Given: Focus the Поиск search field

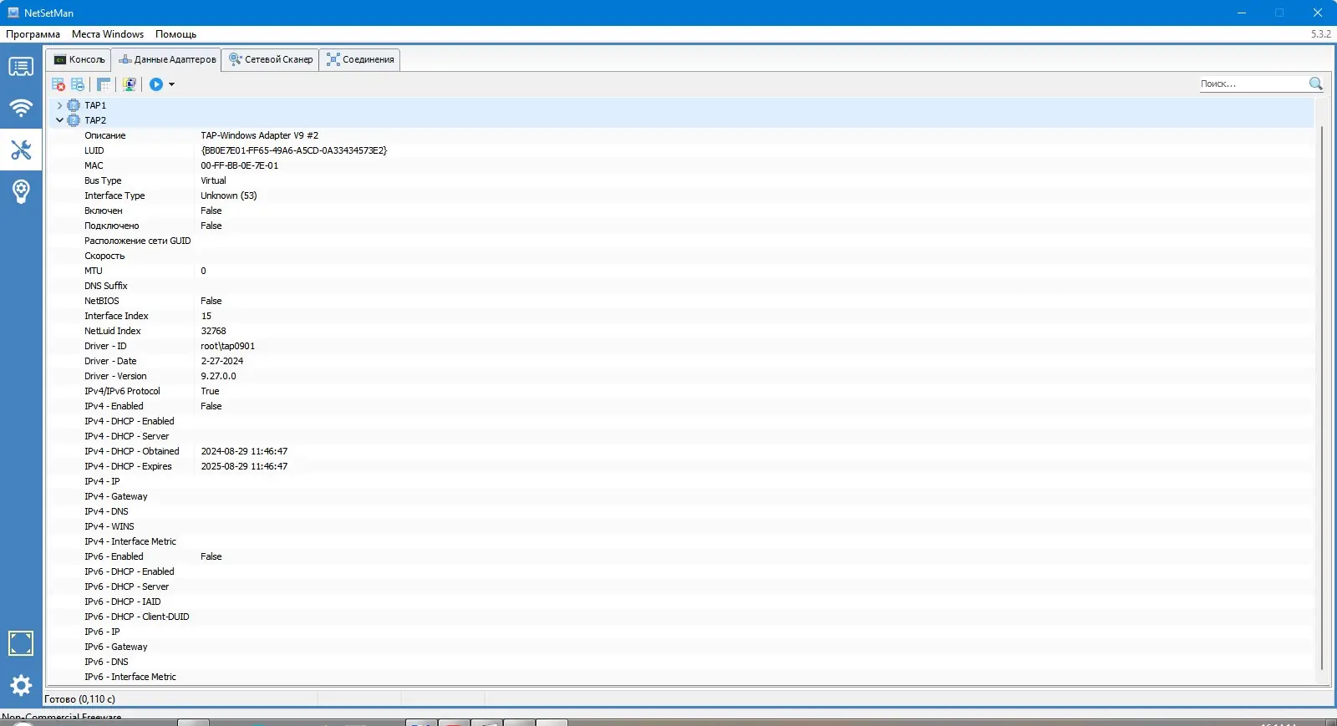Looking at the screenshot, I should (x=1253, y=84).
